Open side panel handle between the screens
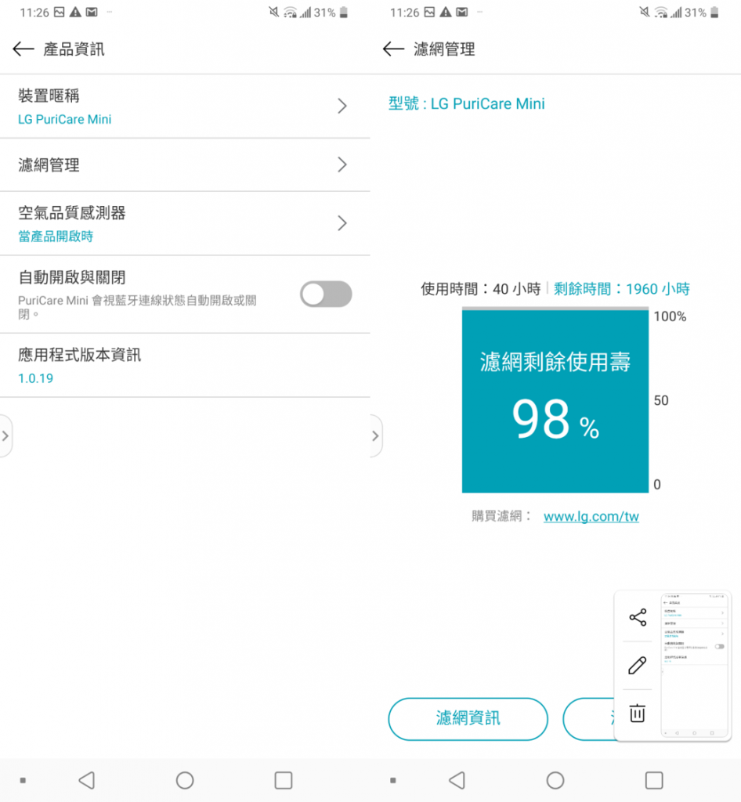The height and width of the screenshot is (802, 741). click(375, 435)
